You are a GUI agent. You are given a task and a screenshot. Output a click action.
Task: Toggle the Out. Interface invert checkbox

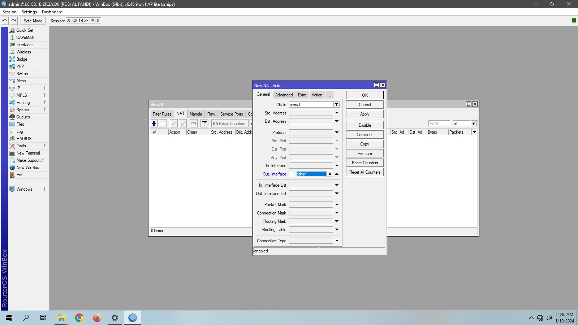pos(291,174)
